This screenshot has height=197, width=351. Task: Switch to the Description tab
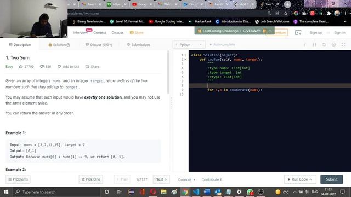pos(20,45)
